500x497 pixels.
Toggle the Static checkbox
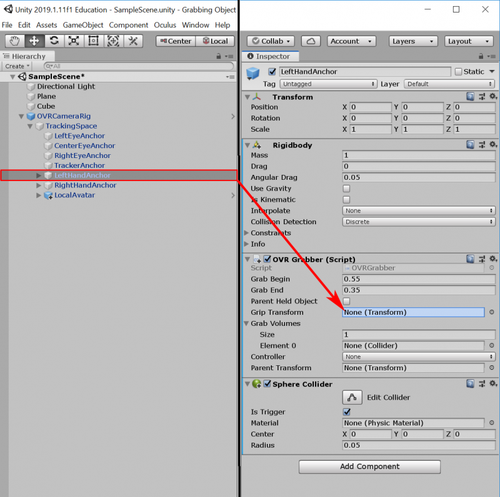[459, 72]
